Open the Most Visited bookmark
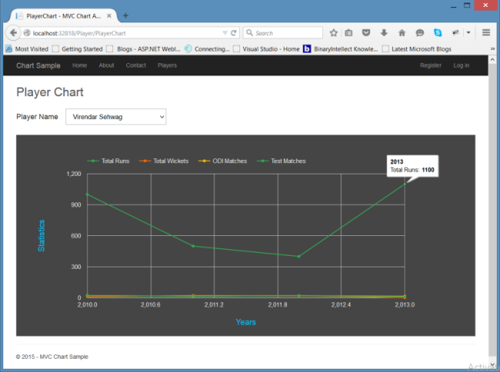 click(x=27, y=49)
